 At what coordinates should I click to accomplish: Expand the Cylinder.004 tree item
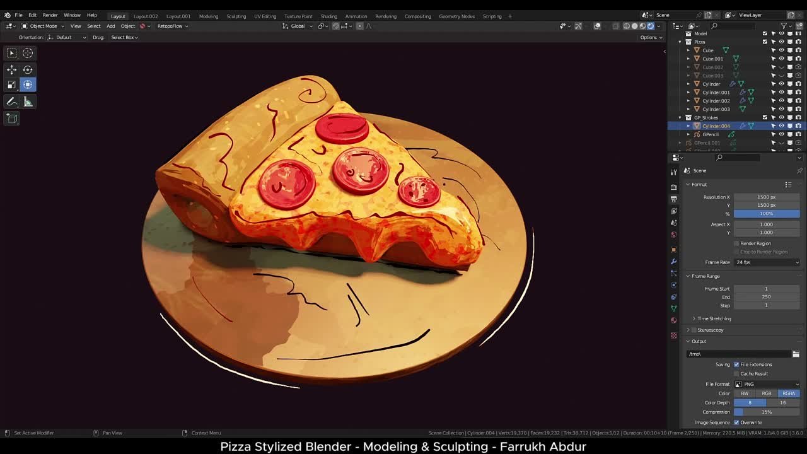coord(688,125)
